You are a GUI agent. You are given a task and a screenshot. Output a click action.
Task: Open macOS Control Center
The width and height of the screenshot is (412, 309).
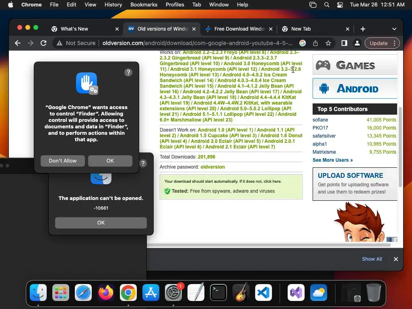pos(340,5)
